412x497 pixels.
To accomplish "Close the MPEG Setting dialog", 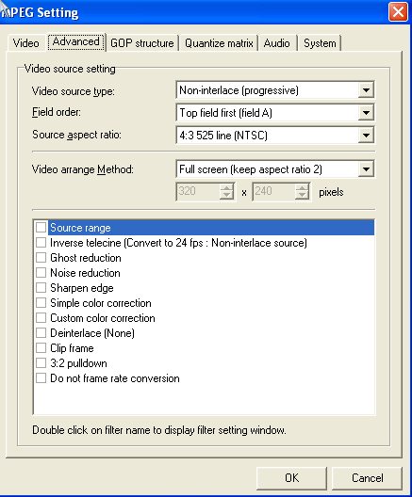I will pos(398,12).
